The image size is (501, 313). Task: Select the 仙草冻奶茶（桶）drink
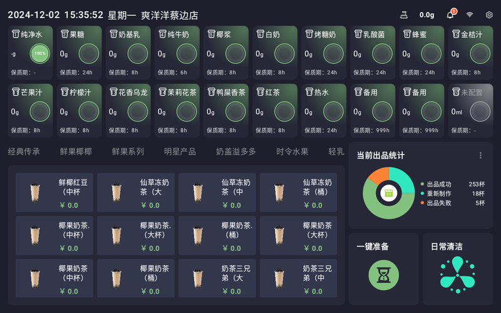click(x=299, y=193)
